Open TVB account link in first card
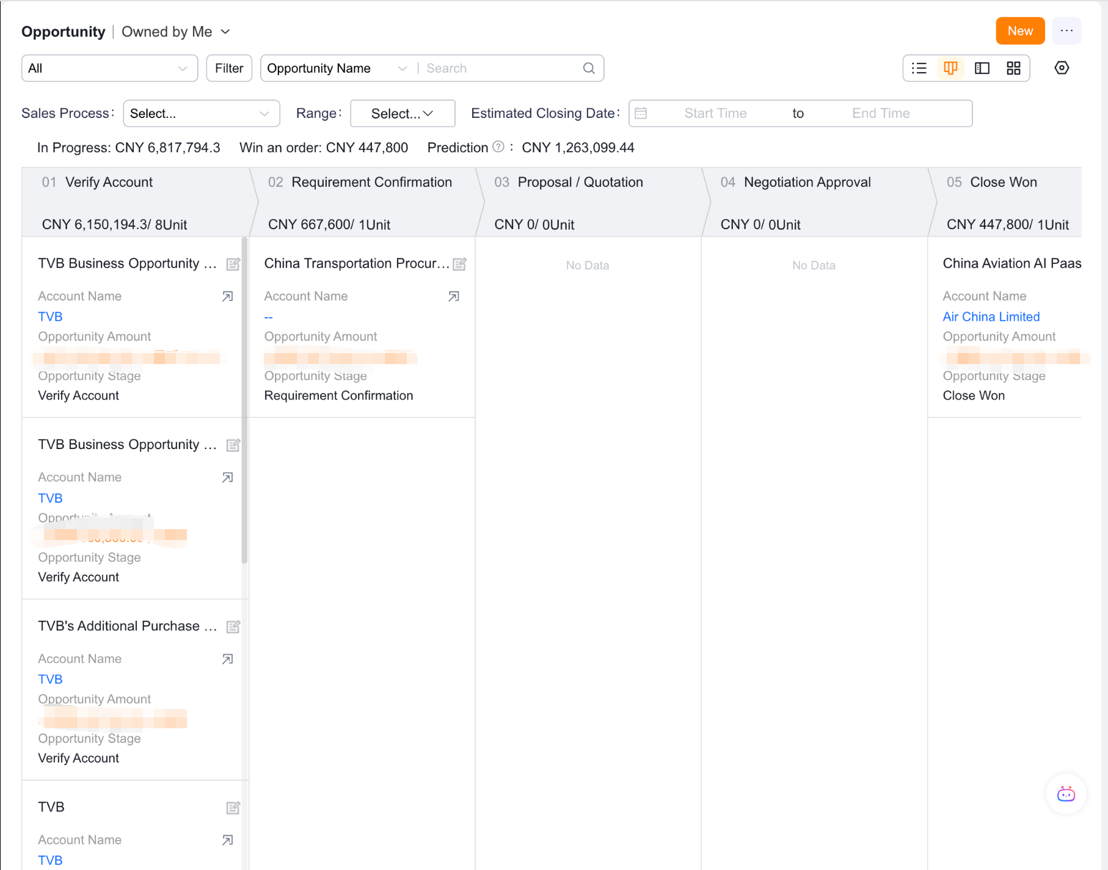 click(50, 316)
